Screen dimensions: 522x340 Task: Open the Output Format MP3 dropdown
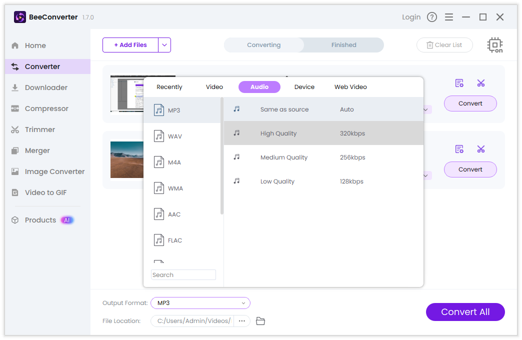pyautogui.click(x=200, y=303)
